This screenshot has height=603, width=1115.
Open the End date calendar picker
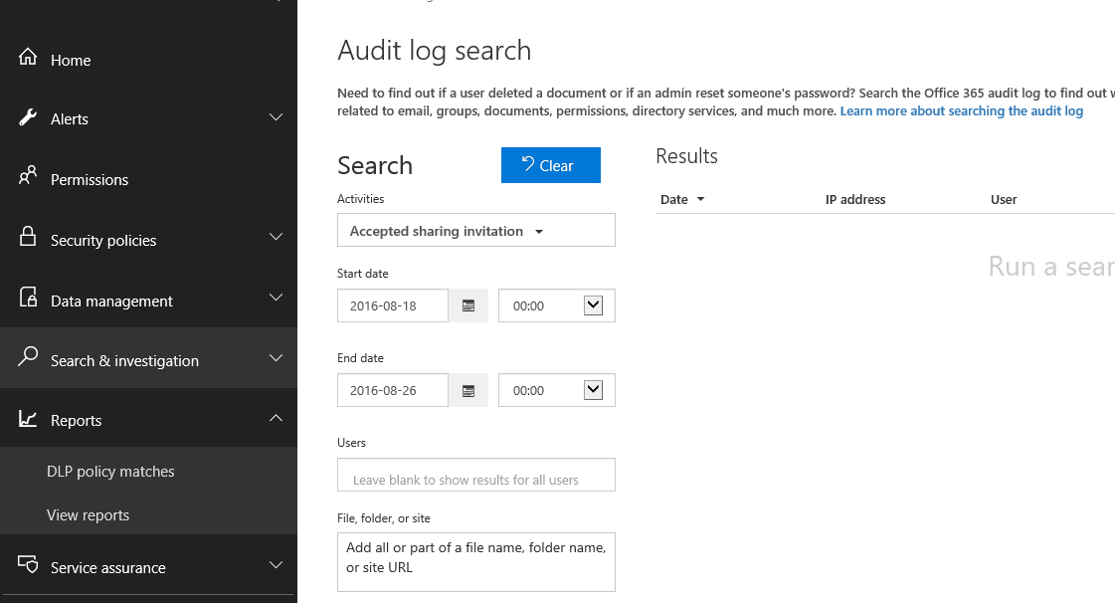coord(467,390)
